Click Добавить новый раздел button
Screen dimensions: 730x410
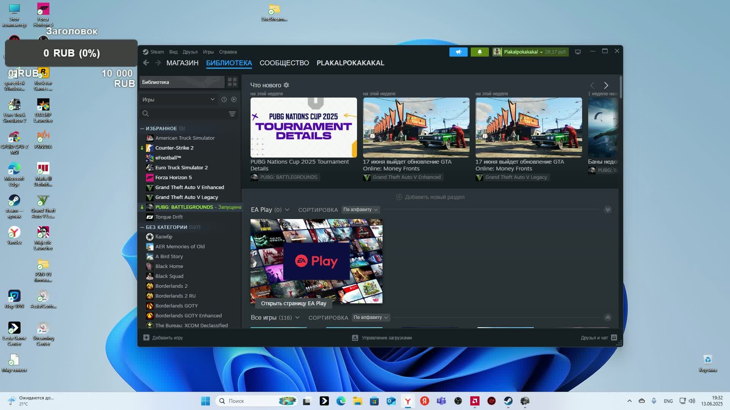430,197
